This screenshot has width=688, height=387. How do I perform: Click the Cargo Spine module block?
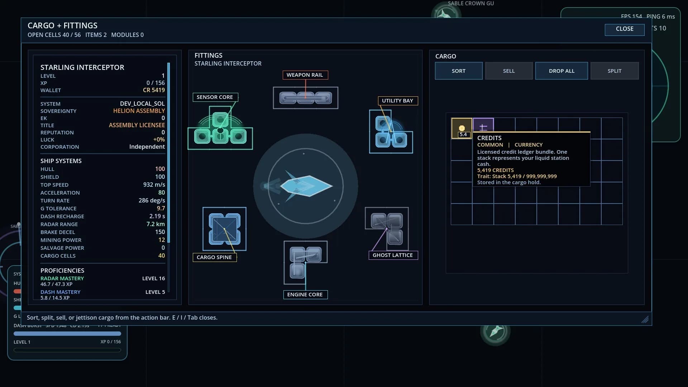coord(224,229)
